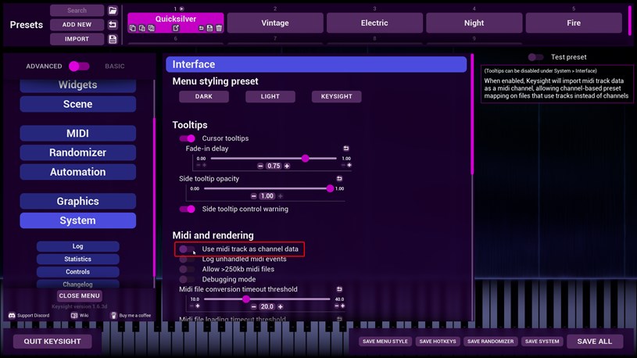Open the Widgets menu section
Image resolution: width=637 pixels, height=358 pixels.
point(77,85)
